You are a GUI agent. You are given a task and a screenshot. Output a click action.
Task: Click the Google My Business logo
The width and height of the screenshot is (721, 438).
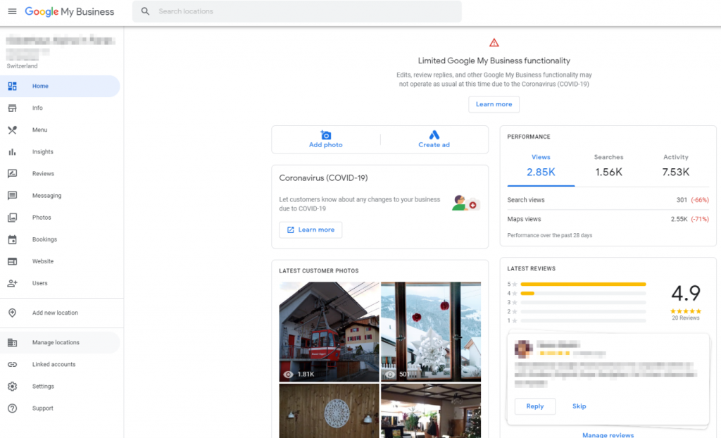coord(70,11)
